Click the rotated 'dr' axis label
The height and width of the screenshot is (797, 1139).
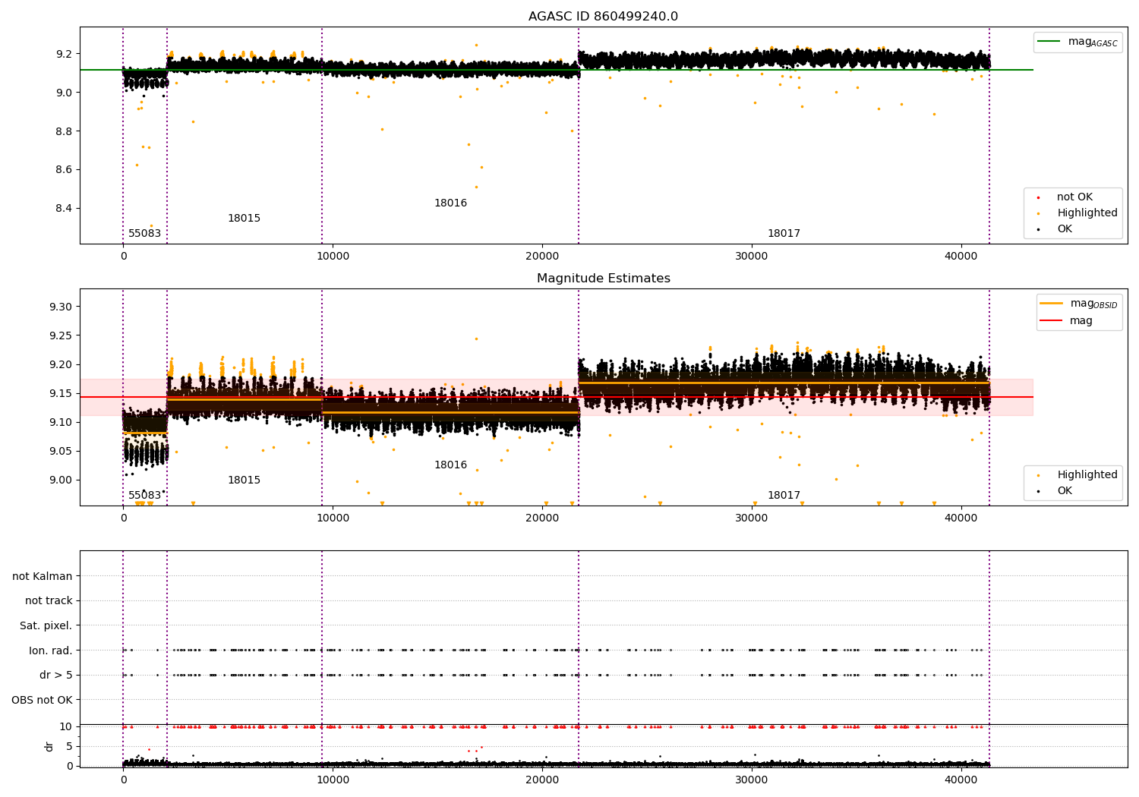[x=49, y=747]
